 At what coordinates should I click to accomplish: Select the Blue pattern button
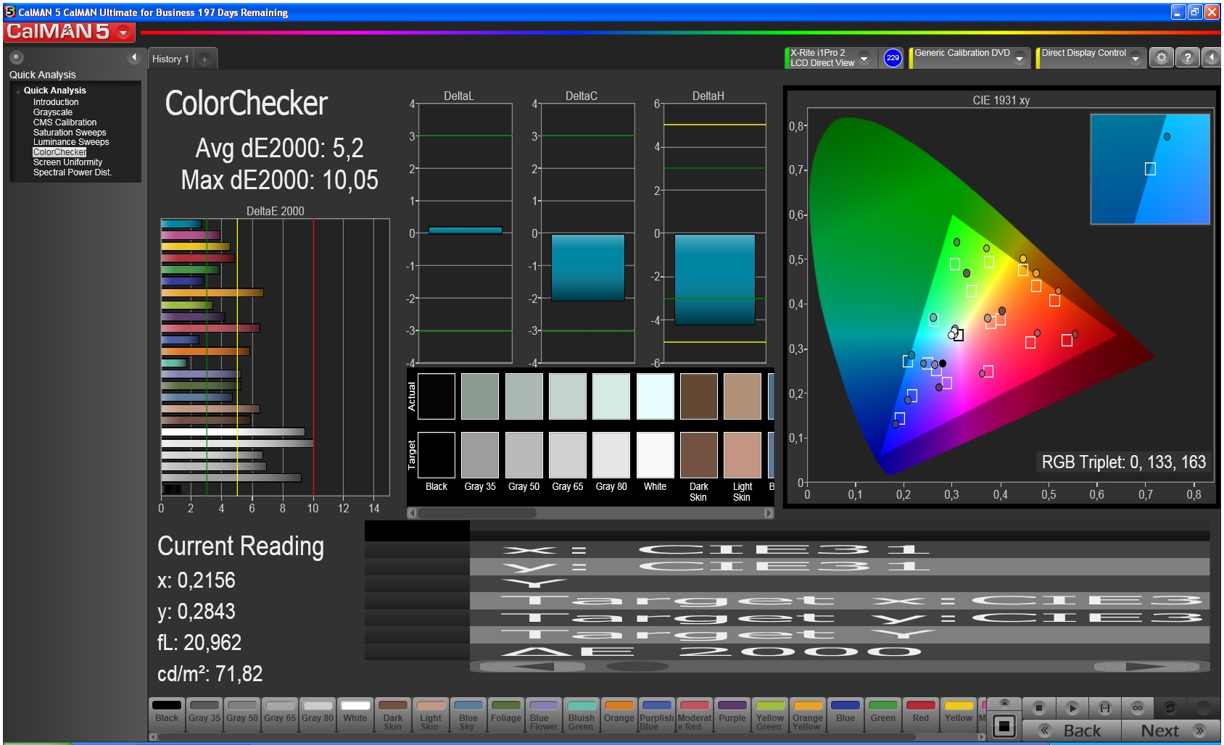(845, 714)
